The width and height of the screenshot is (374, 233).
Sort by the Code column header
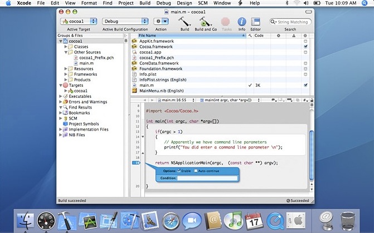(262, 36)
